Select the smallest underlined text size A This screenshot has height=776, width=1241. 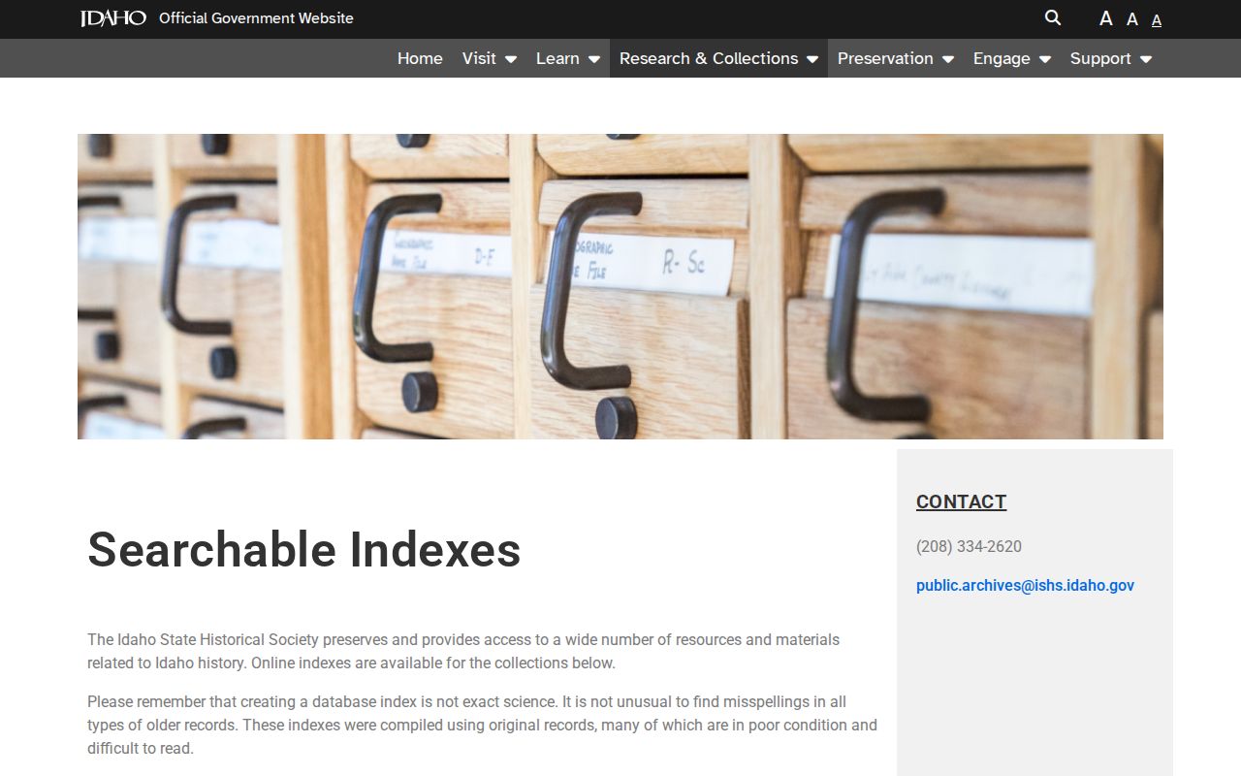pyautogui.click(x=1157, y=20)
